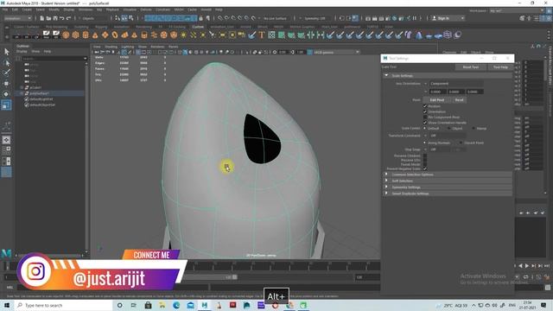Click the first magnet snap icon
Viewport: 553px width, 311px height.
[220, 18]
